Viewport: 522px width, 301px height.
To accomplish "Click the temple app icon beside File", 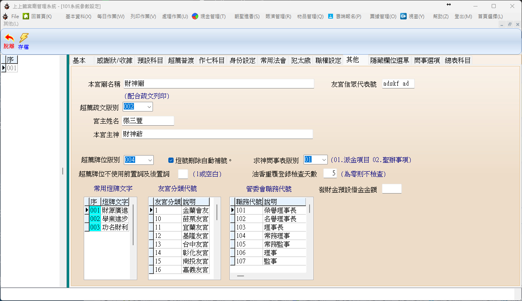I will tap(5, 16).
